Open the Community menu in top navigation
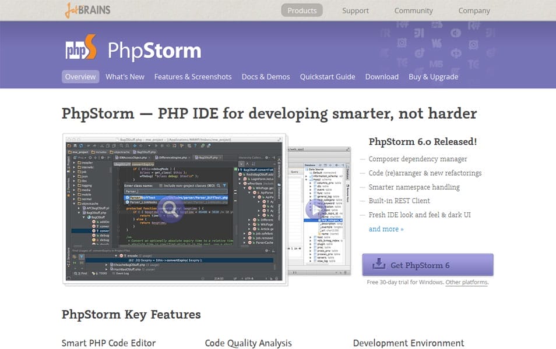The width and height of the screenshot is (556, 349). (x=413, y=10)
